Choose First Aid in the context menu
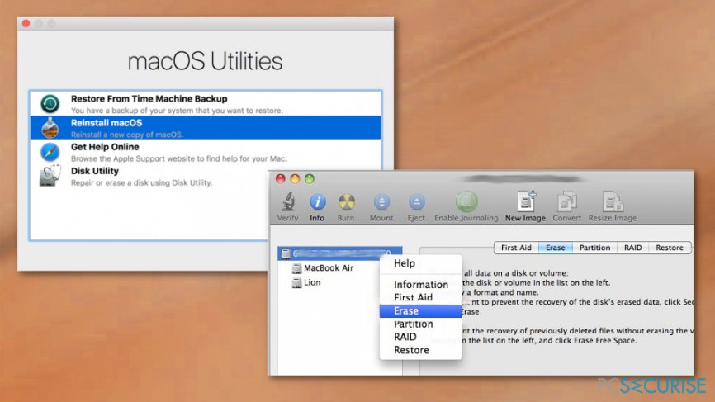 [x=420, y=298]
